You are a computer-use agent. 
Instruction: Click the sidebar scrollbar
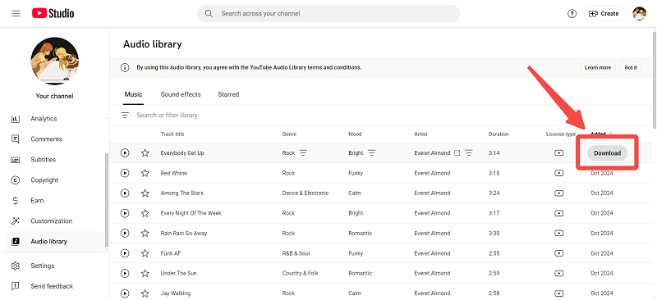coord(107,200)
